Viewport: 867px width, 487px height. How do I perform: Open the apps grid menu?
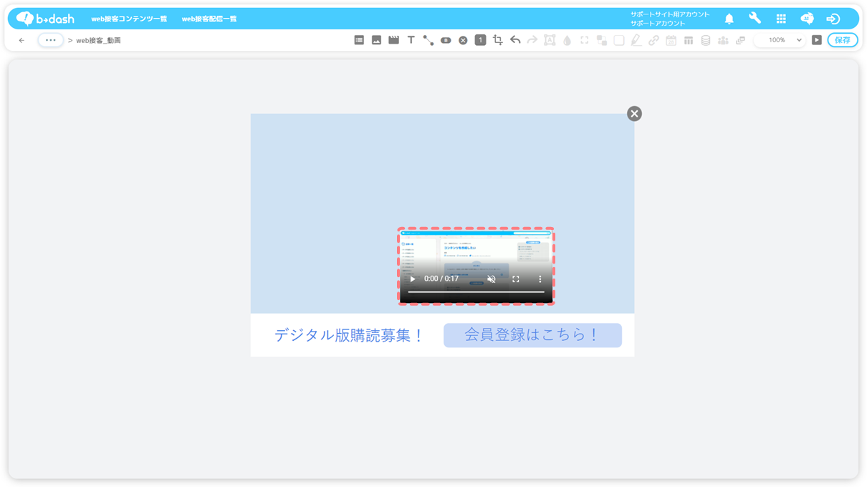pyautogui.click(x=781, y=19)
